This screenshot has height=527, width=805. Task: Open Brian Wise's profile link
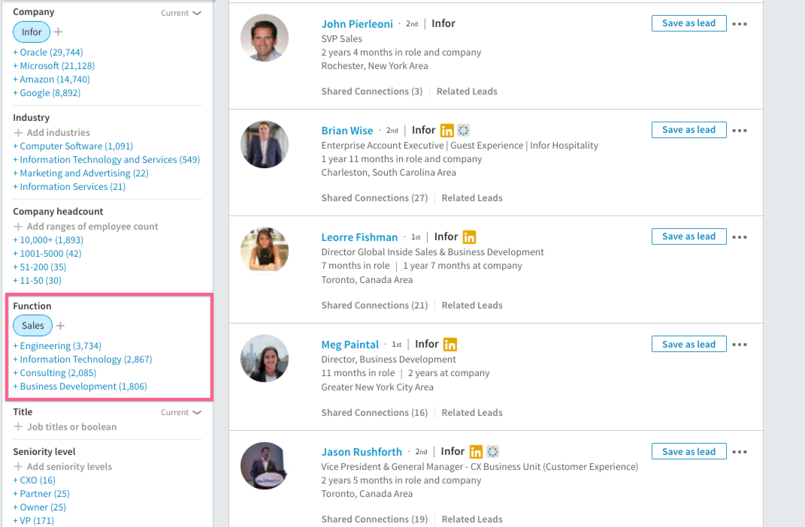click(347, 130)
